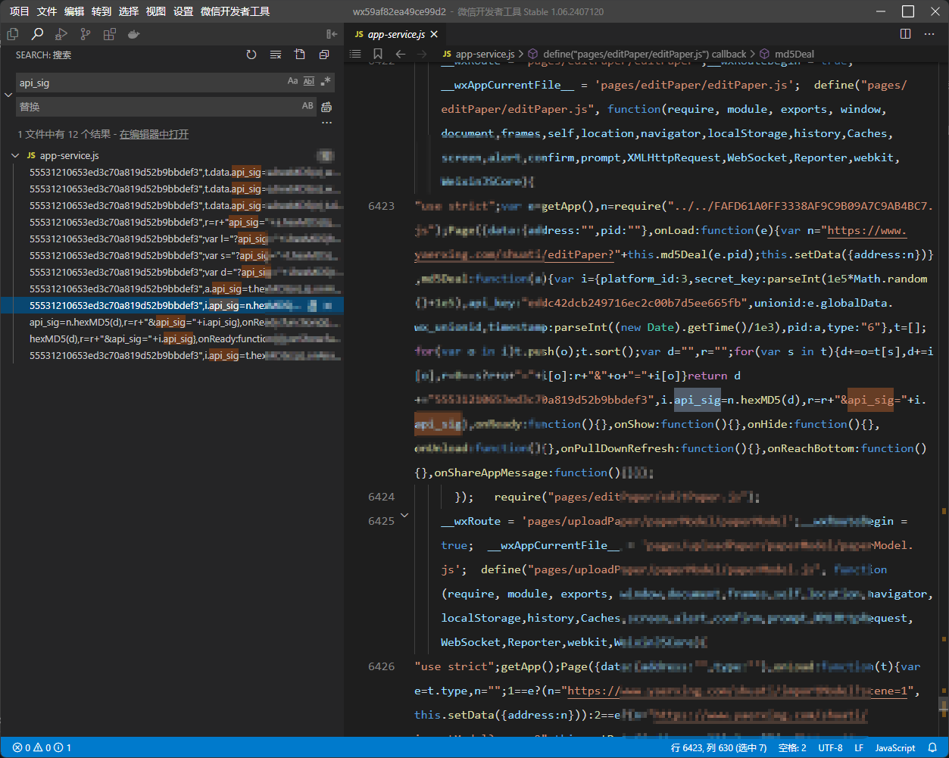Open the Extensions panel icon
Image resolution: width=949 pixels, height=758 pixels.
(110, 34)
